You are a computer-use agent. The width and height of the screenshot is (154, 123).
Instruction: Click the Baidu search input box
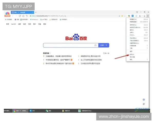(x=68, y=45)
